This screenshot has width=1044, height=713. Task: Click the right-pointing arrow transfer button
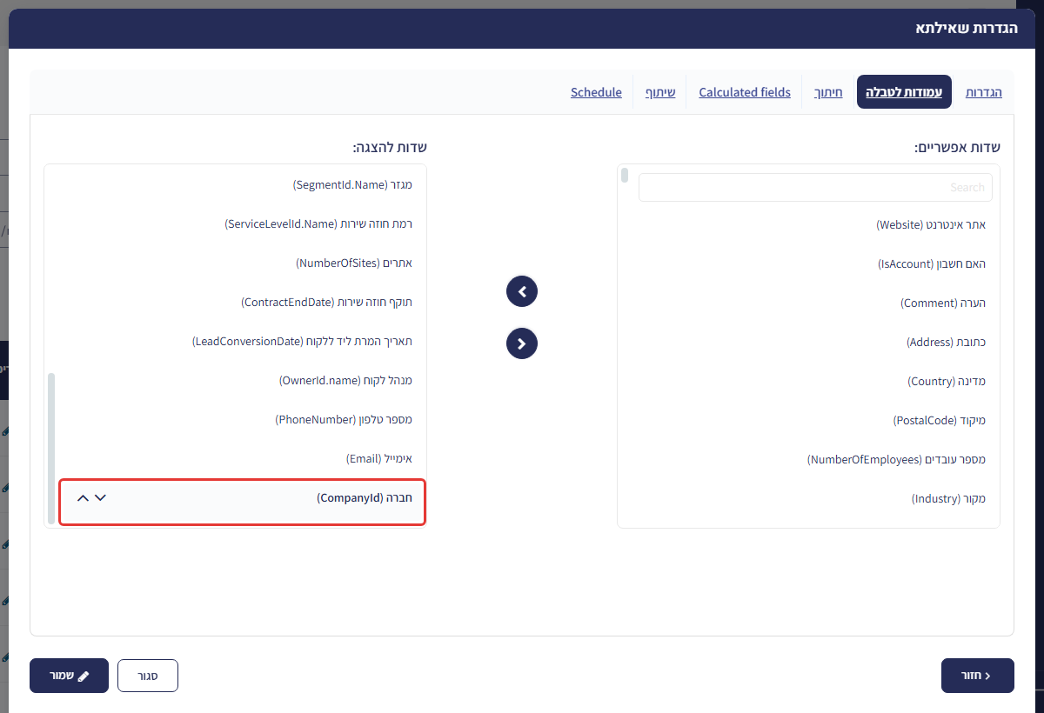click(x=522, y=343)
